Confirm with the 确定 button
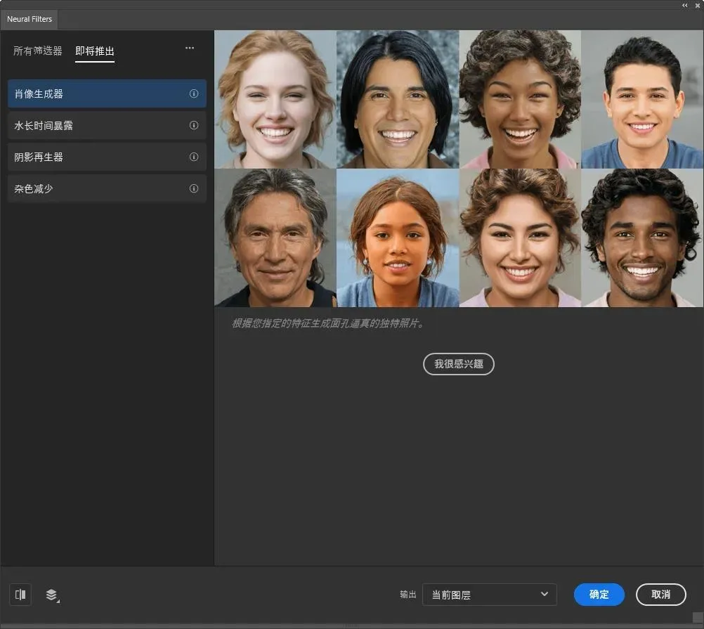This screenshot has width=704, height=629. click(599, 595)
